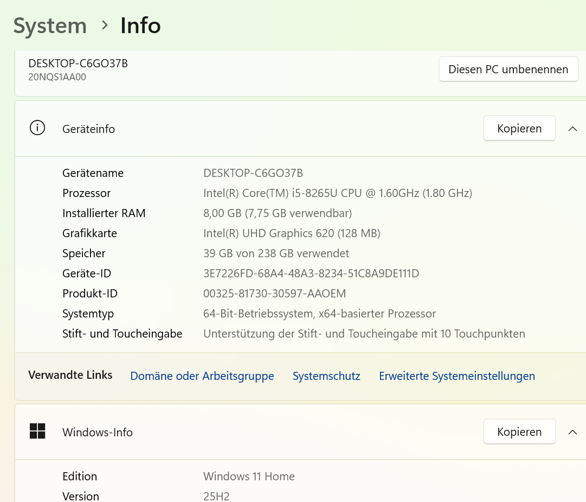Click the Stift- und Toucheingabe label
This screenshot has height=502, width=586.
[122, 334]
